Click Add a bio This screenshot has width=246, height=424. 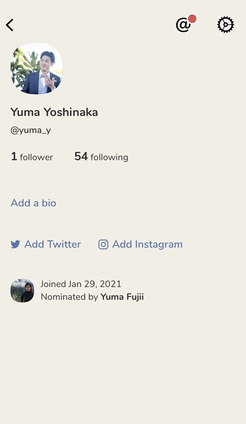coord(33,203)
